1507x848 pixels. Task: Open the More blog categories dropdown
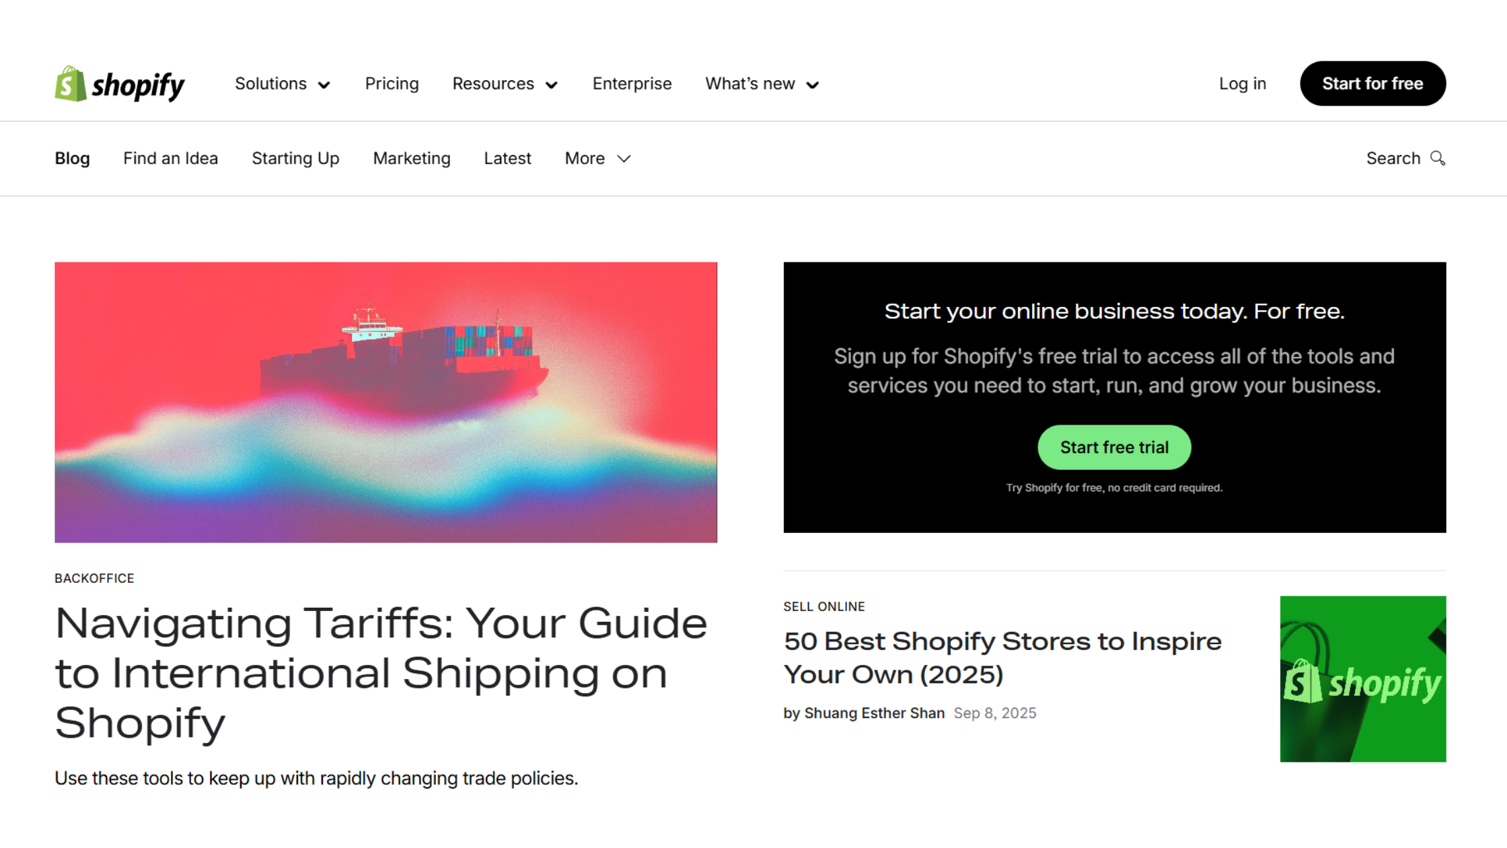click(598, 158)
